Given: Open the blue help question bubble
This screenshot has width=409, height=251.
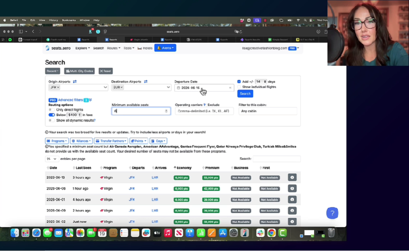Looking at the screenshot, I should 332,213.
